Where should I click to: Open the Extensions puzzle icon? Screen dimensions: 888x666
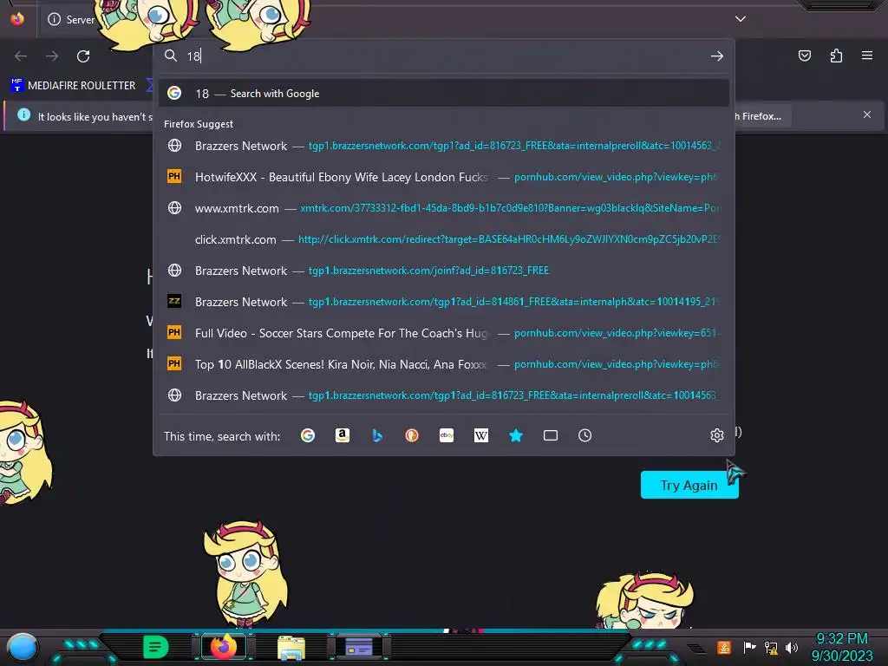[x=836, y=55]
